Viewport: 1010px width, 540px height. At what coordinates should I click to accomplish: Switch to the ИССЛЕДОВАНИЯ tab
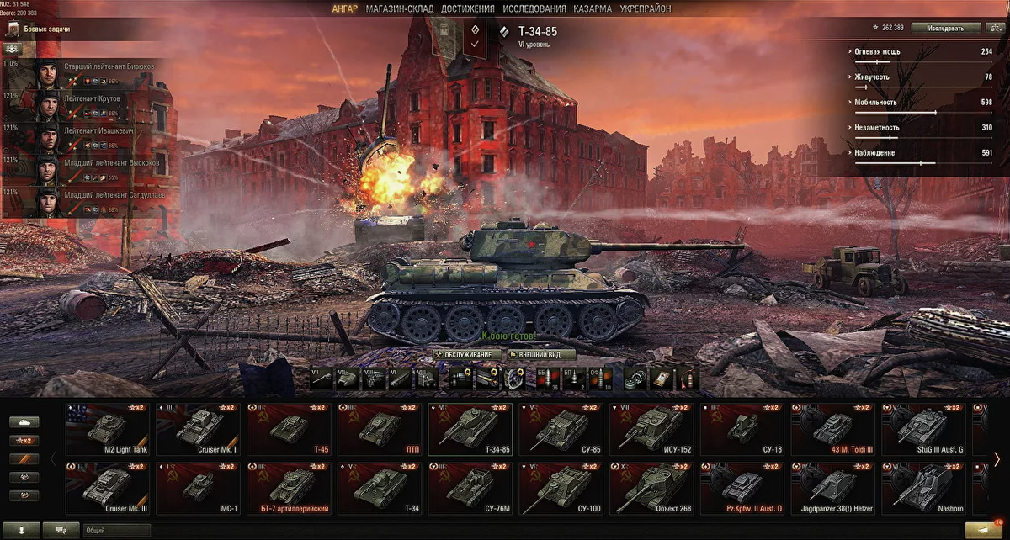534,8
